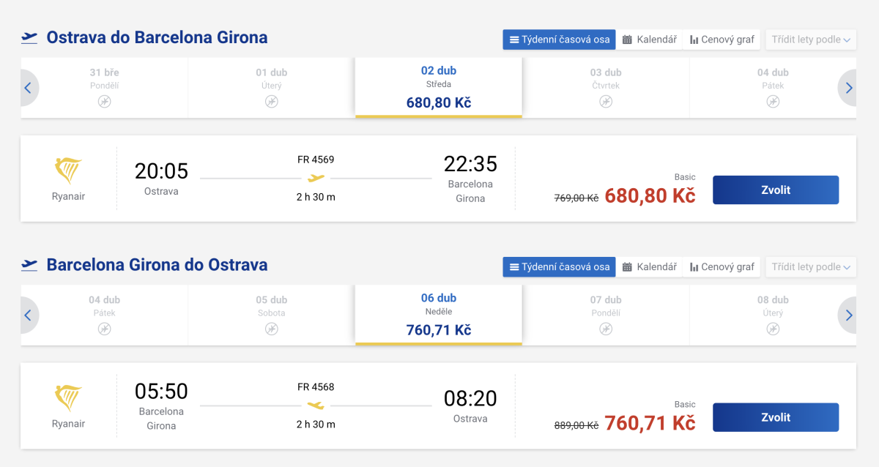Expand the return Třídit lety podle dropdown
This screenshot has width=879, height=467.
[810, 267]
